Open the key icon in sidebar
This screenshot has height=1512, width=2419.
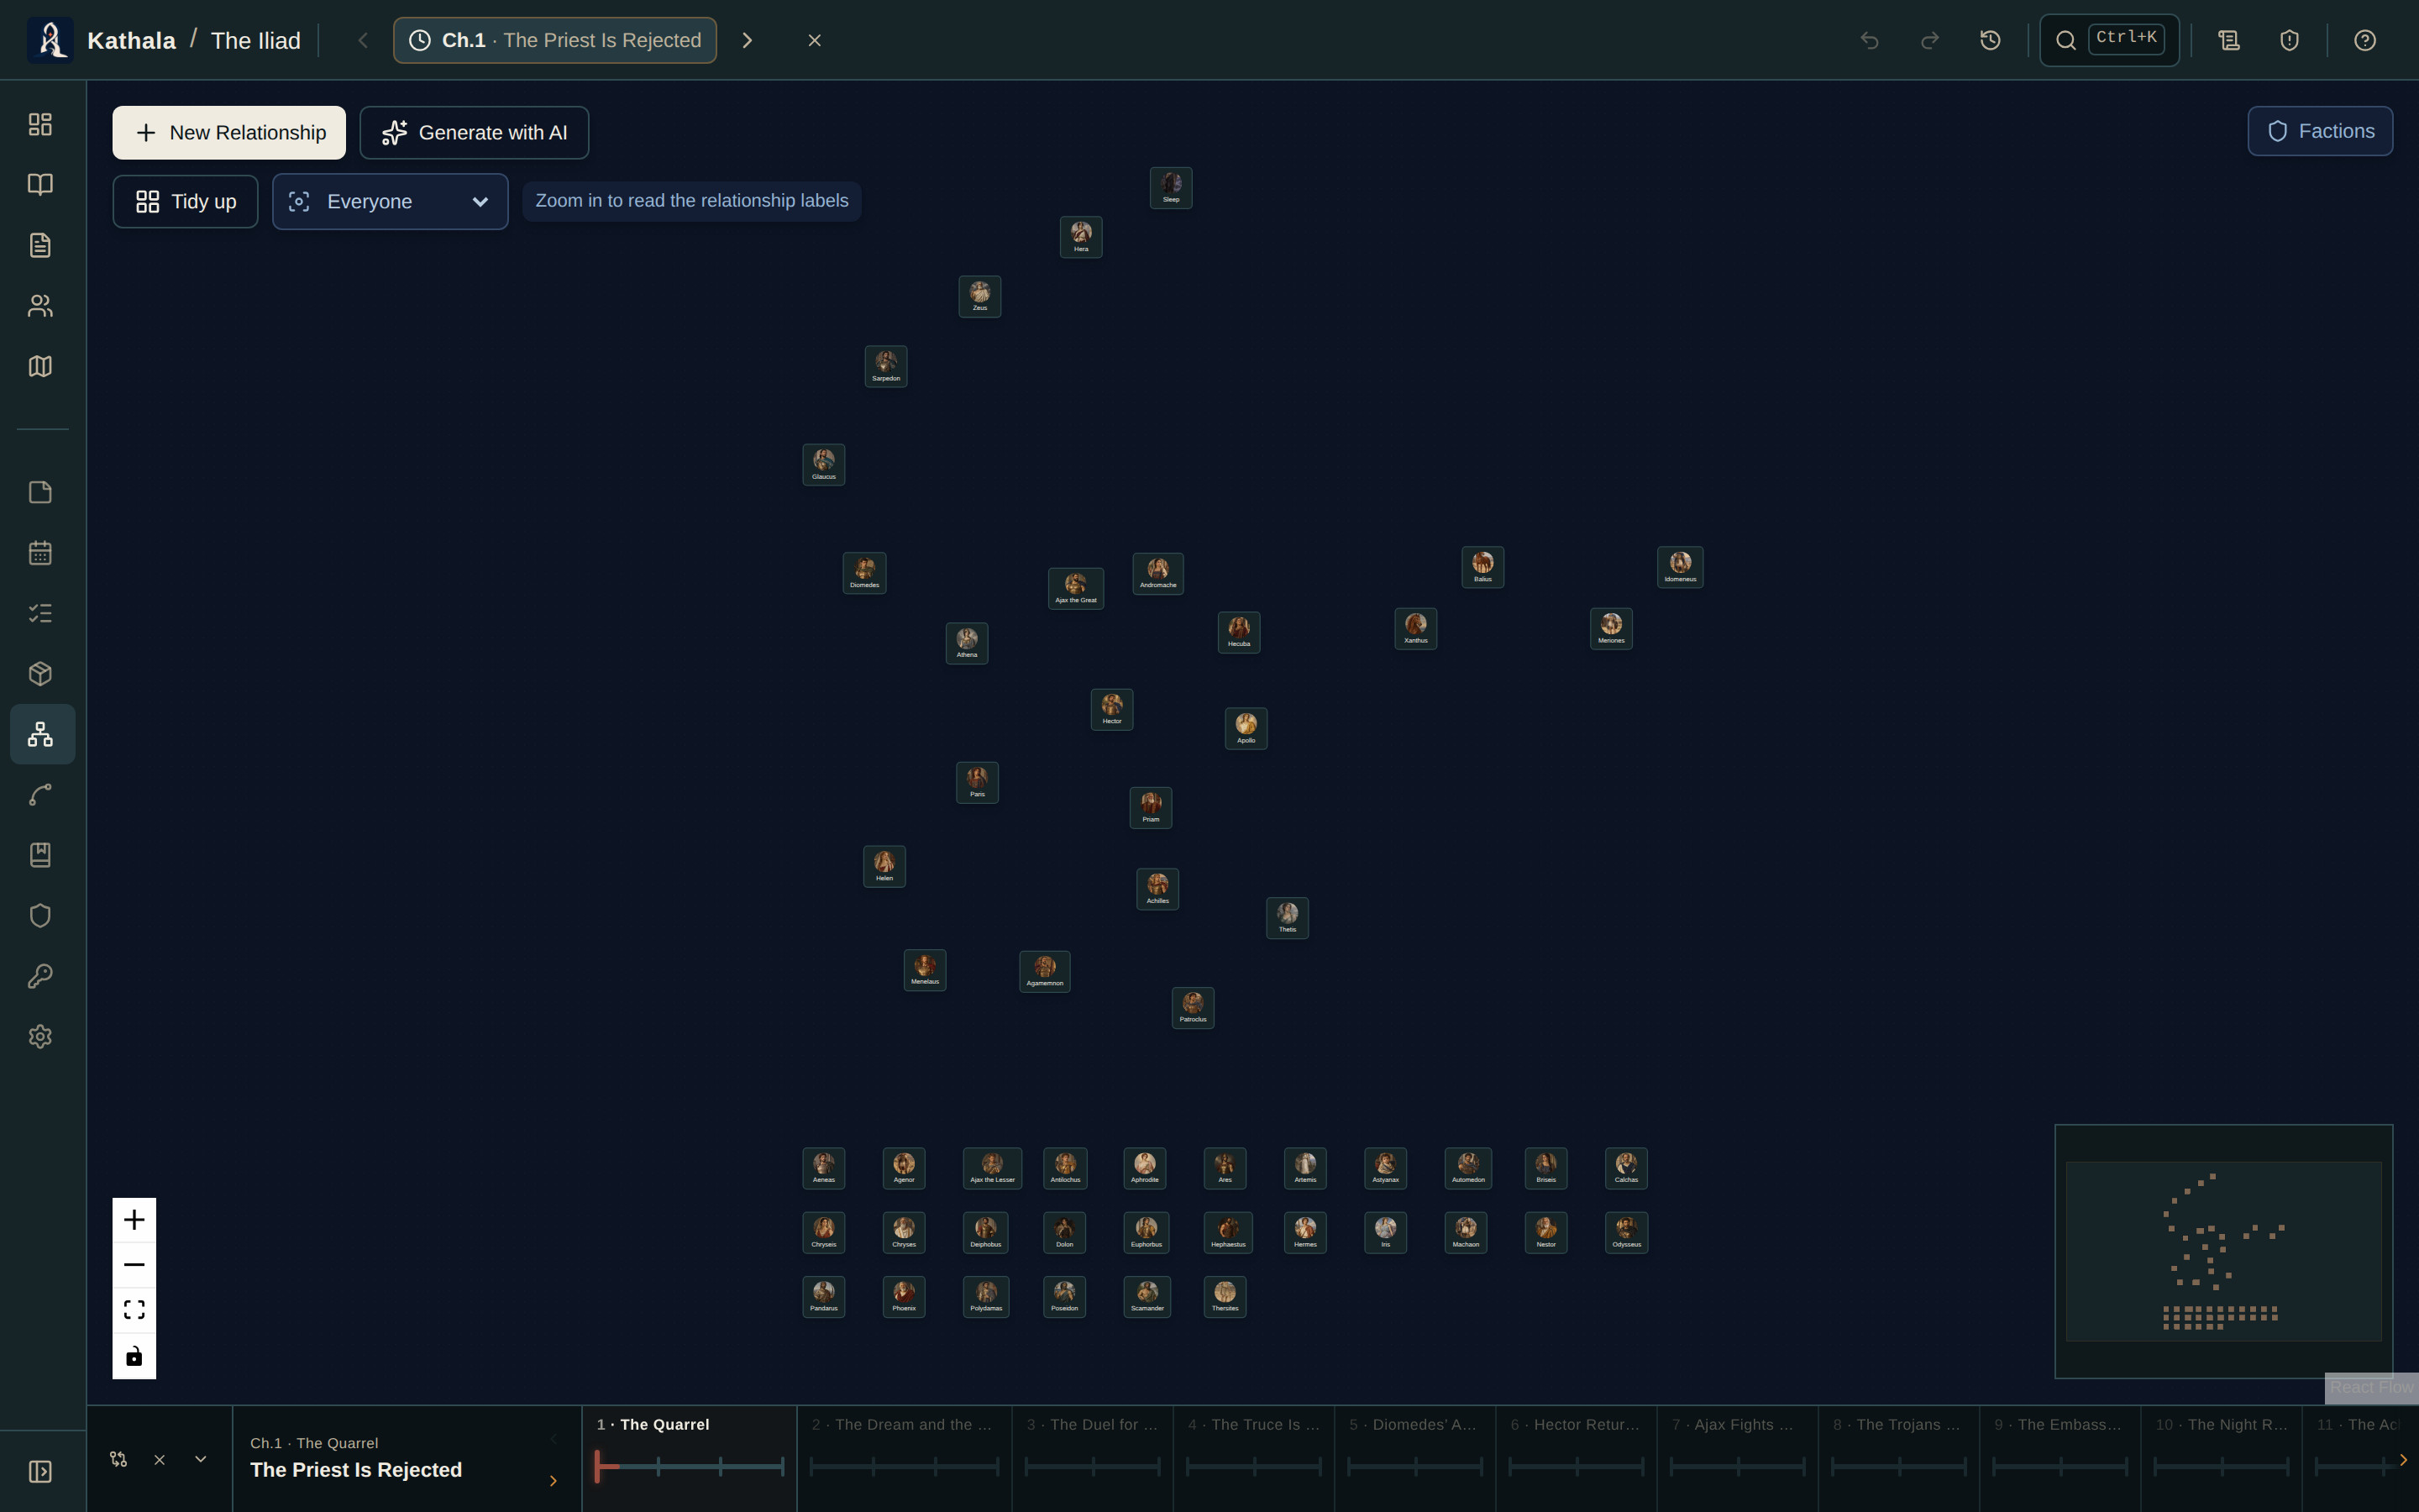40,976
